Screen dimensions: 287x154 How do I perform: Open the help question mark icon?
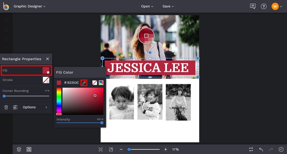(x=264, y=6)
